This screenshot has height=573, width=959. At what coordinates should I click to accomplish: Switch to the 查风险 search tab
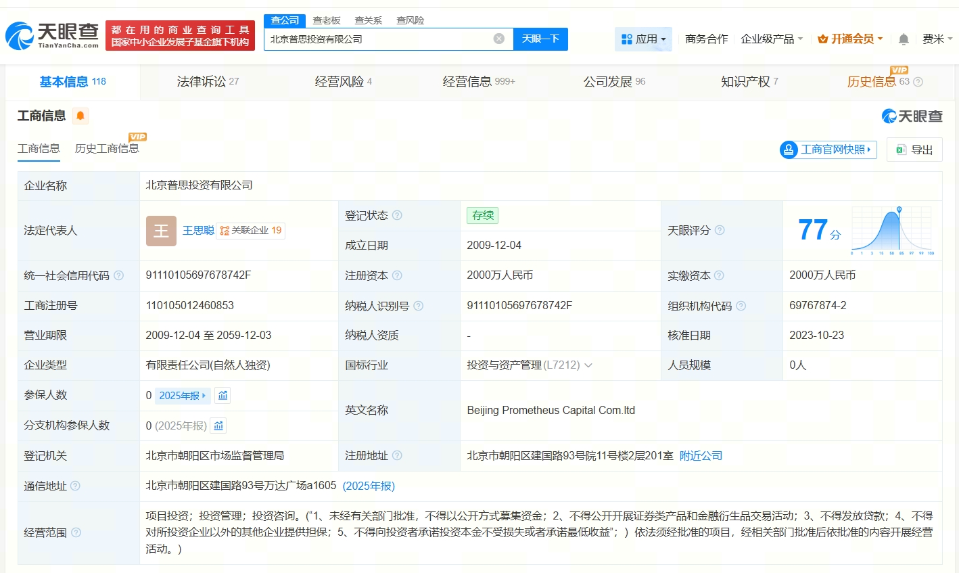[x=411, y=20]
